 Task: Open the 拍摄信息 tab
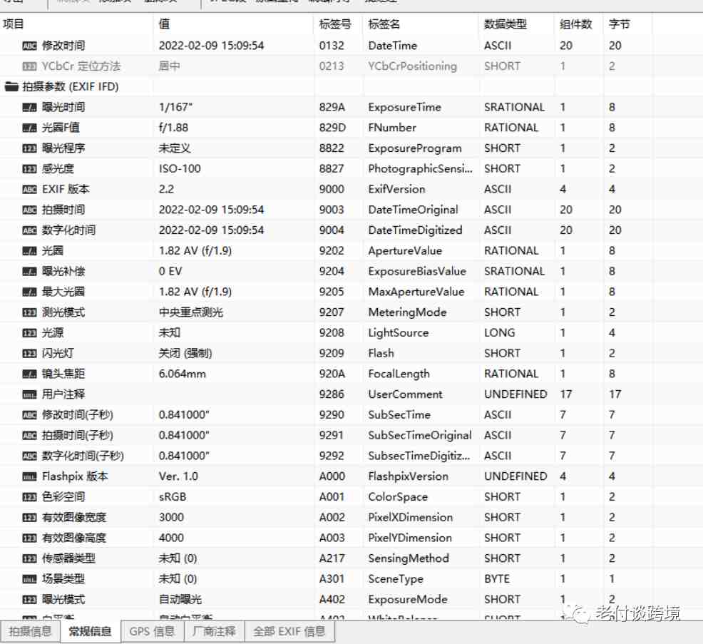30,631
